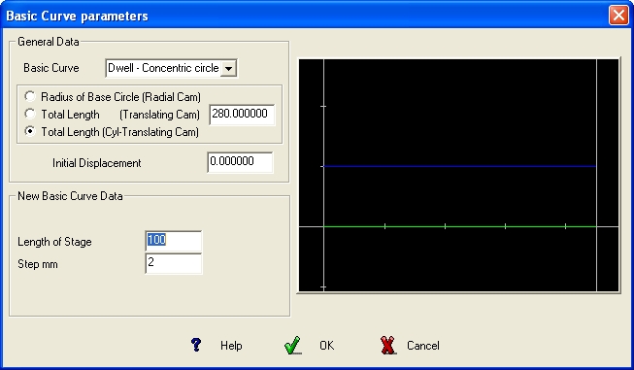Select Total Length (Translating Cam) radio button
The width and height of the screenshot is (634, 370).
tap(30, 114)
